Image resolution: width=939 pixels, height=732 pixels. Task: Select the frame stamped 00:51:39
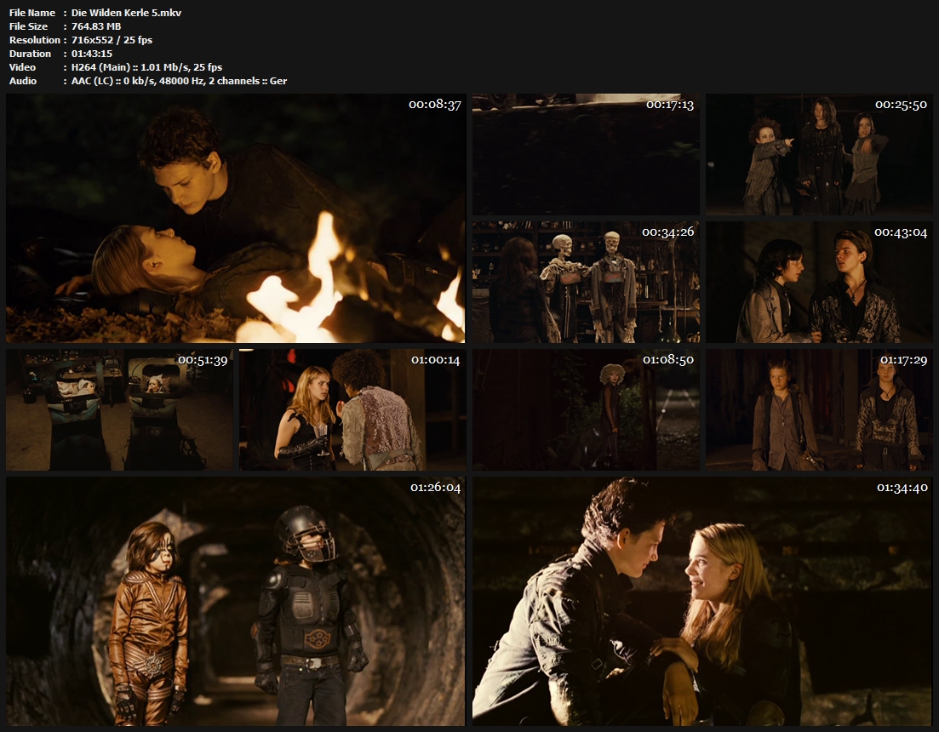click(x=119, y=410)
